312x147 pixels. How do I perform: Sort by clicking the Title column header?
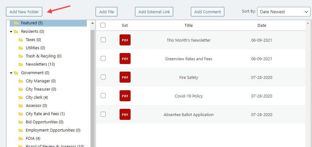tap(189, 25)
